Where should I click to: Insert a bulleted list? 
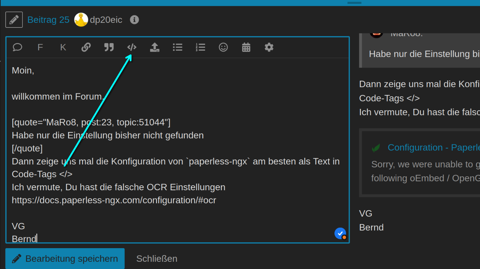point(178,47)
